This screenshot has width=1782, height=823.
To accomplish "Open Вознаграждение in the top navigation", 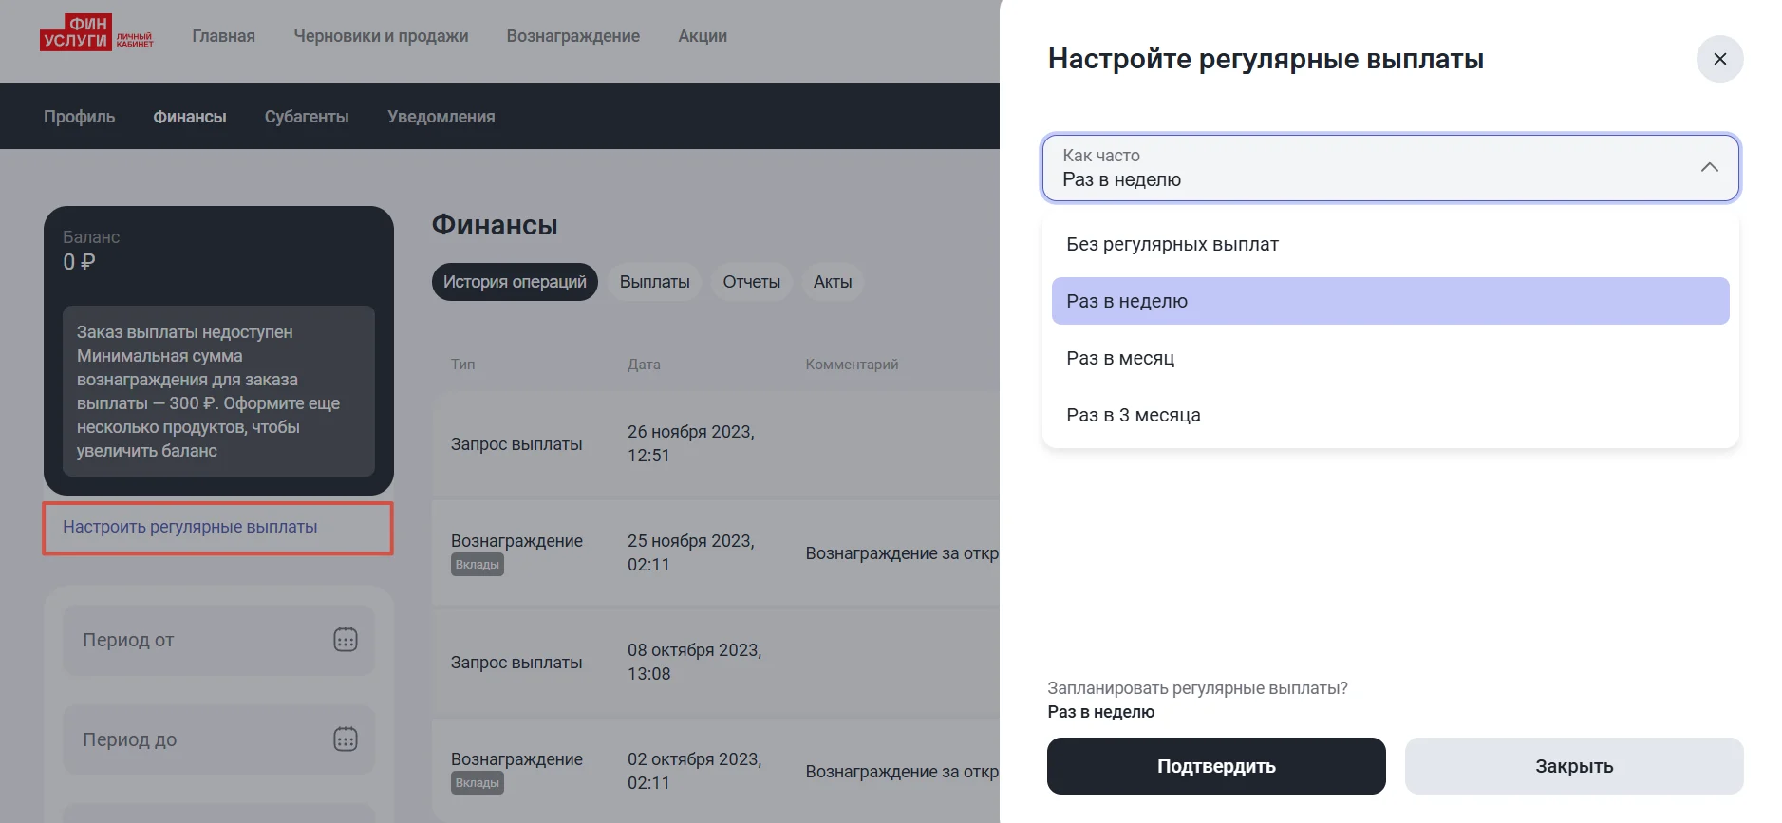I will (x=572, y=36).
